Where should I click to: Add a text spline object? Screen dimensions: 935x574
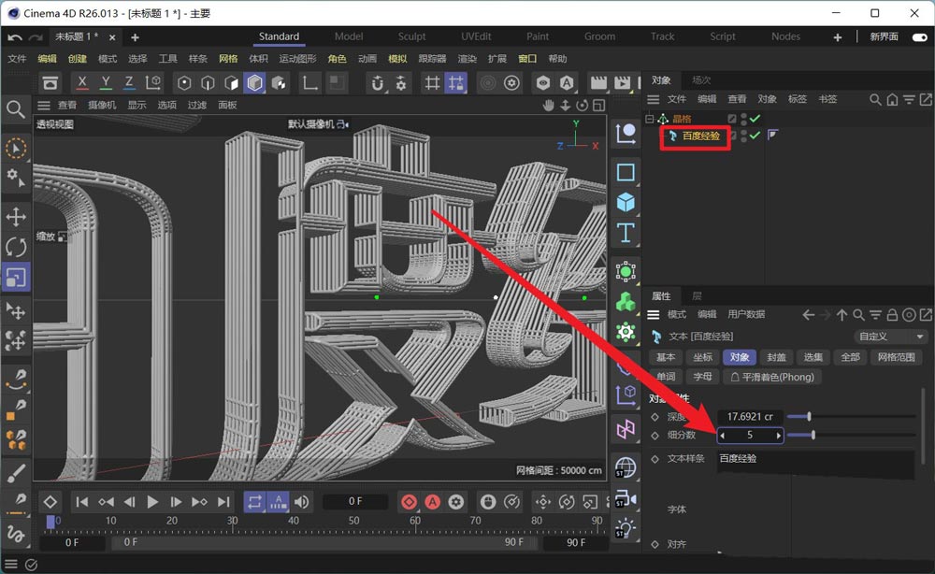(626, 233)
